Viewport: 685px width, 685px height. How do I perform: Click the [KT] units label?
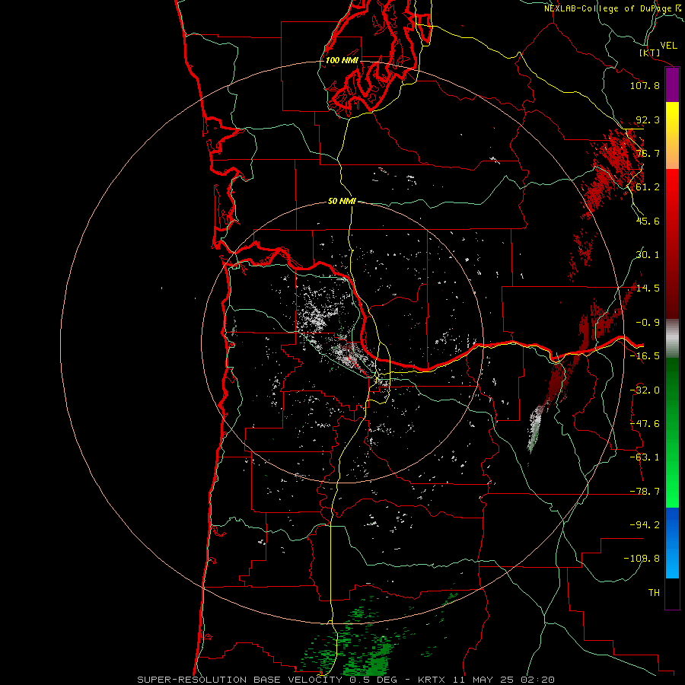(x=650, y=53)
